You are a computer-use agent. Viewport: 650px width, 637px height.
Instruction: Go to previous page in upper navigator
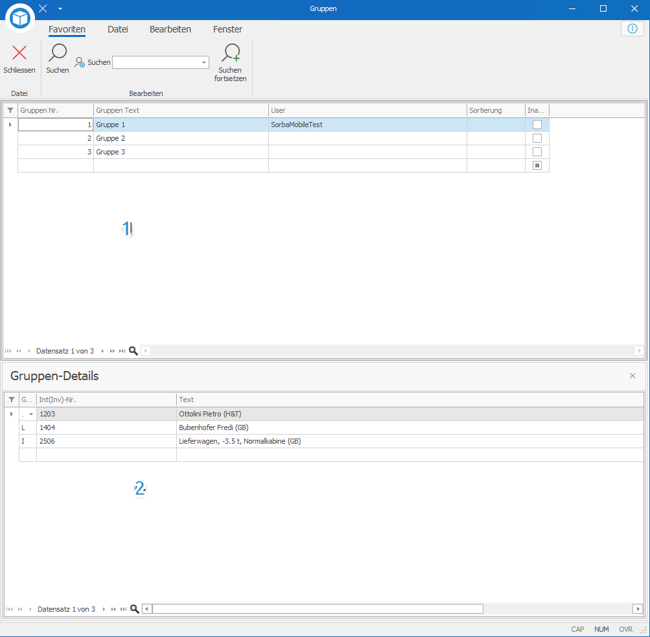pyautogui.click(x=19, y=351)
